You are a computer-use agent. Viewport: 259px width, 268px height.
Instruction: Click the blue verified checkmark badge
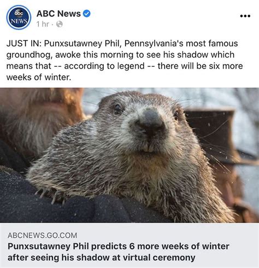point(87,14)
